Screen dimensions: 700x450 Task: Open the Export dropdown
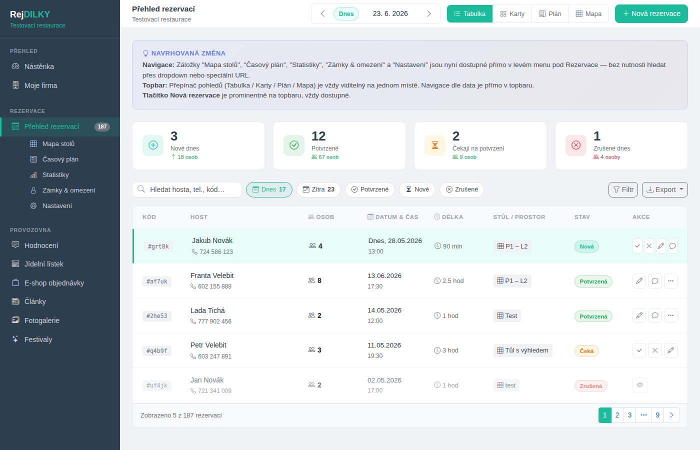point(665,189)
